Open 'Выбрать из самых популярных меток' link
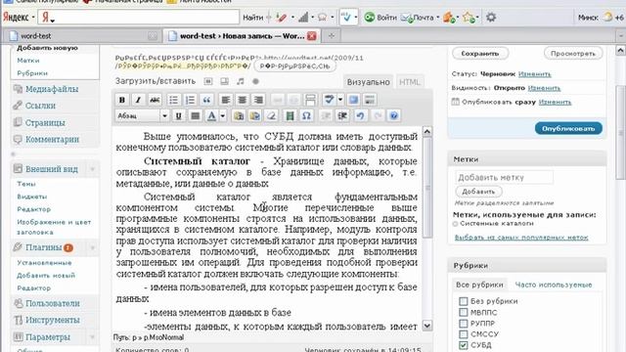Screen dimensions: 626x352 point(521,238)
